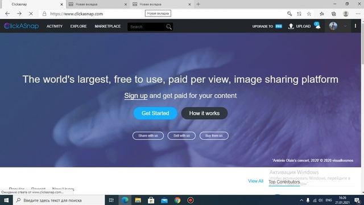Click the read aloud icon
364x205 pixels.
tap(299, 14)
